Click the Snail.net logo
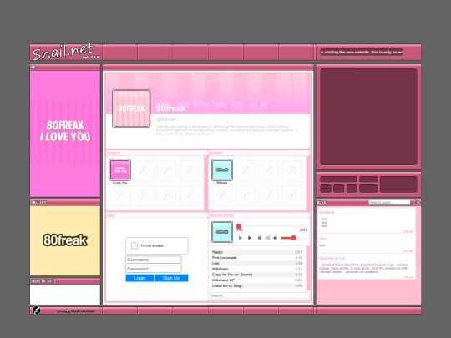451x338 pixels. [x=66, y=52]
